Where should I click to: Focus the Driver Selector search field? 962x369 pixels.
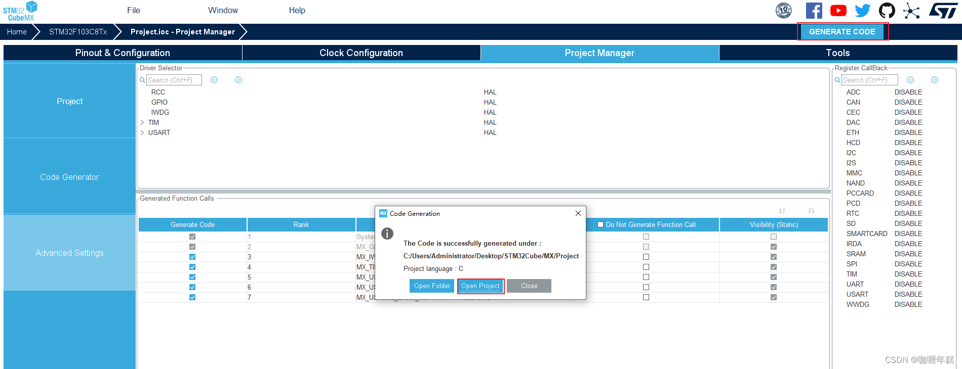174,80
